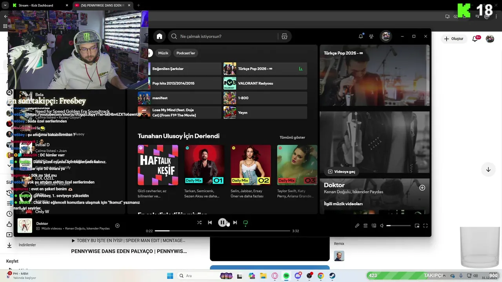Open Lose My Mind (feat. Doja Cat) tile
502x282 pixels.
[180, 112]
